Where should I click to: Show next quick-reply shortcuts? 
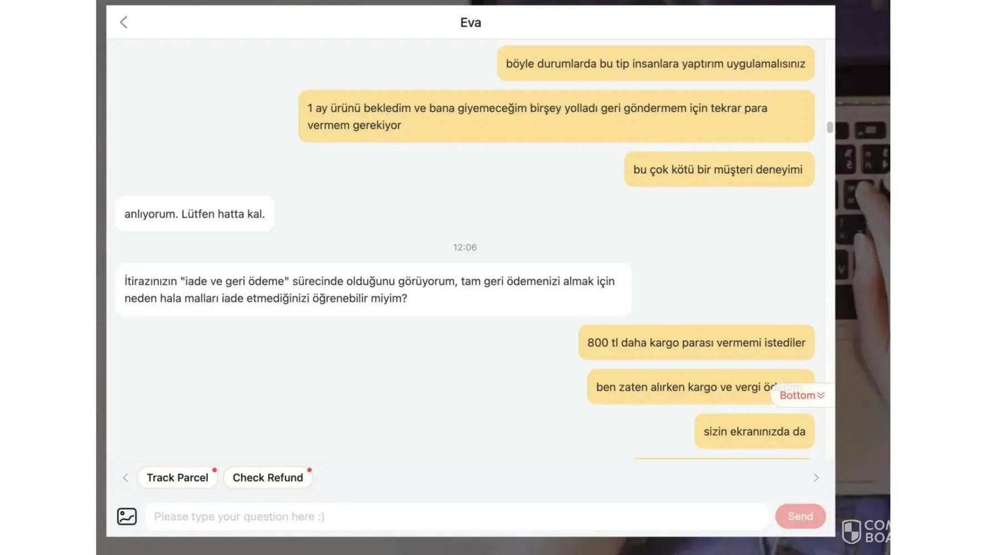click(x=816, y=478)
